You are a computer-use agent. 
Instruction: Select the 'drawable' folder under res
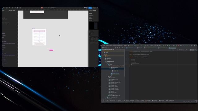[x=112, y=78]
